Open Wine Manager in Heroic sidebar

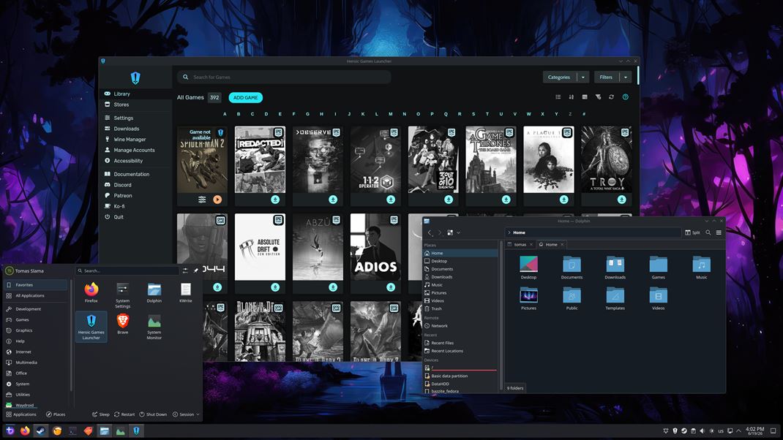pos(135,140)
